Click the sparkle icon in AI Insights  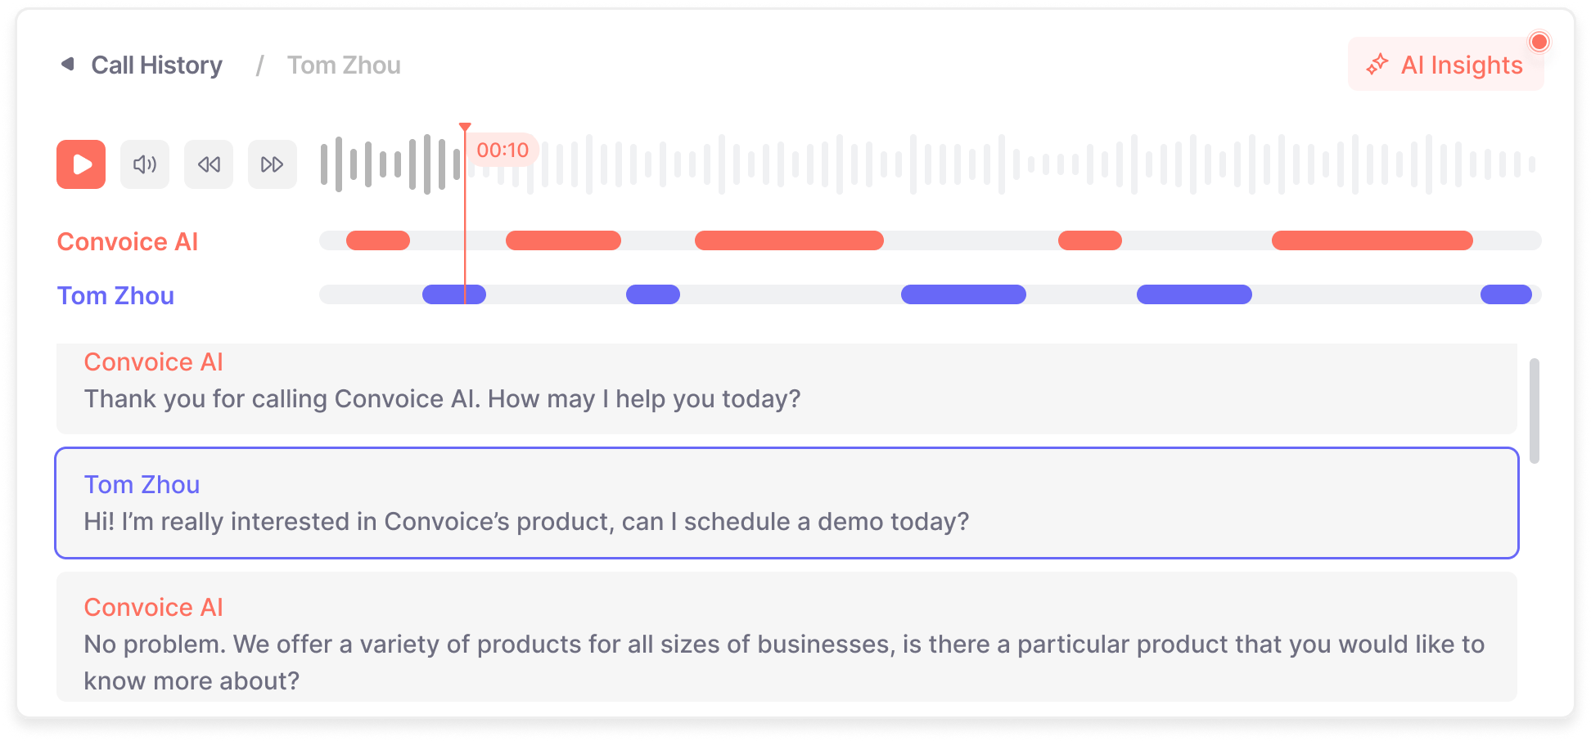tap(1377, 65)
